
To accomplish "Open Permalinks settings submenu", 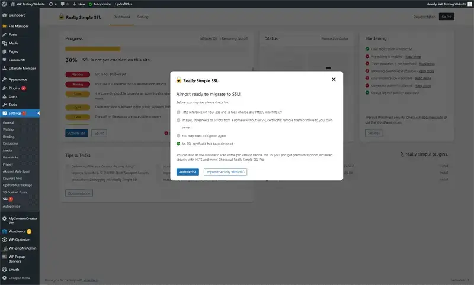I will (10, 157).
